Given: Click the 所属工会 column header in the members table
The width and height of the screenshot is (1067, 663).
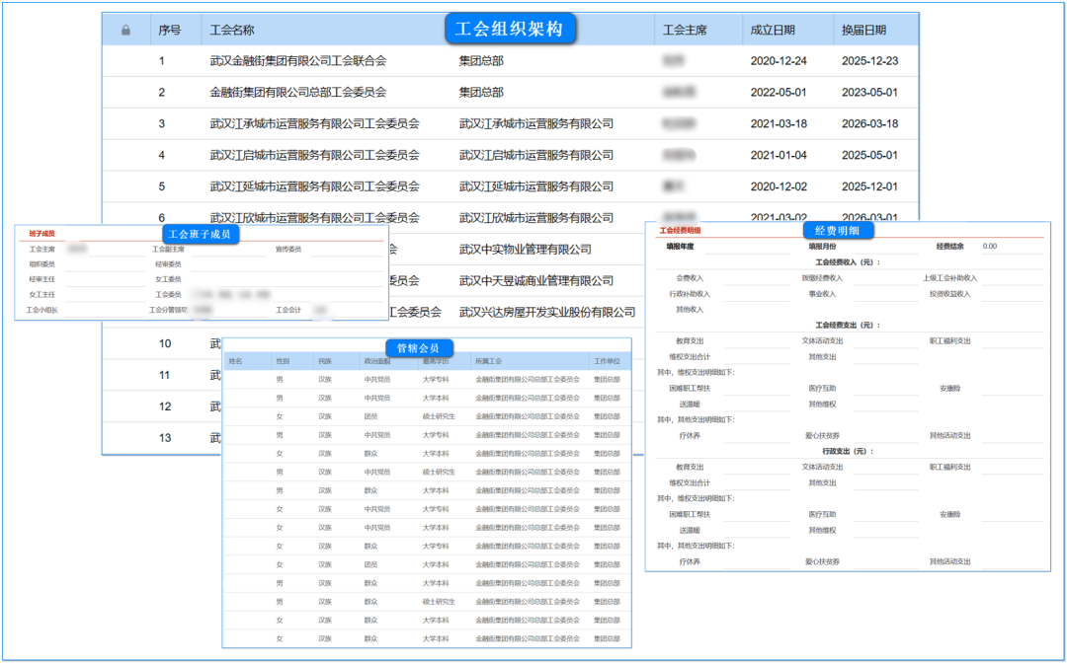Looking at the screenshot, I should 488,361.
